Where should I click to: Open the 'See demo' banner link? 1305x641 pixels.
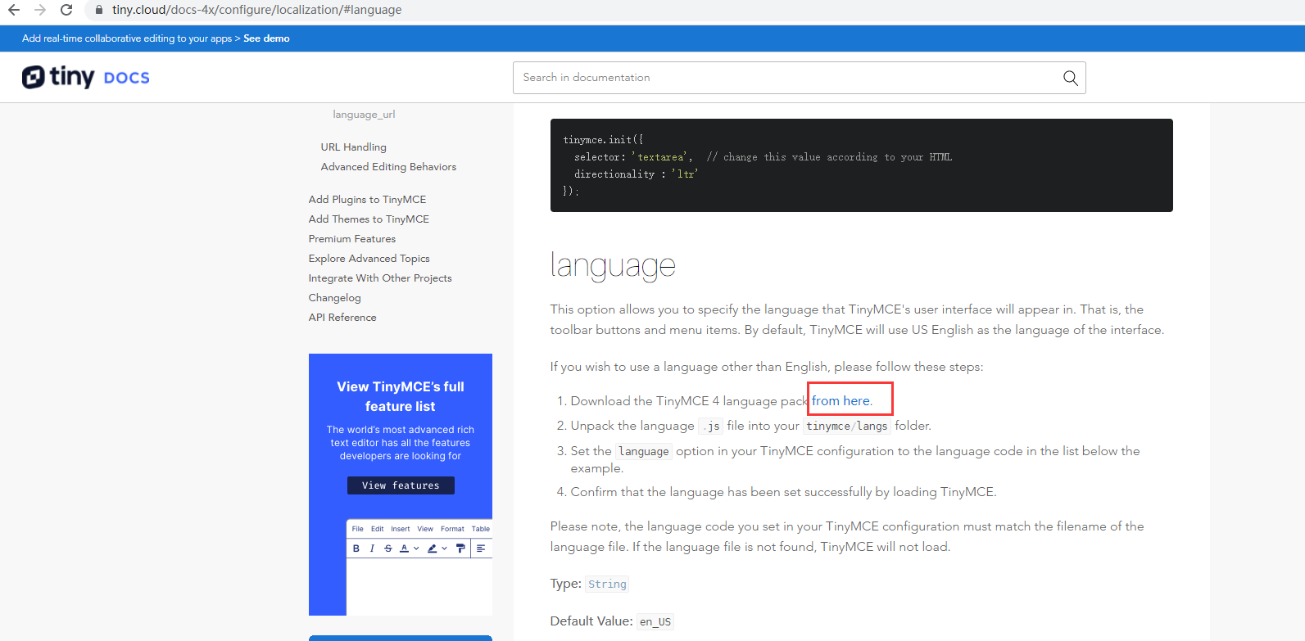point(266,38)
